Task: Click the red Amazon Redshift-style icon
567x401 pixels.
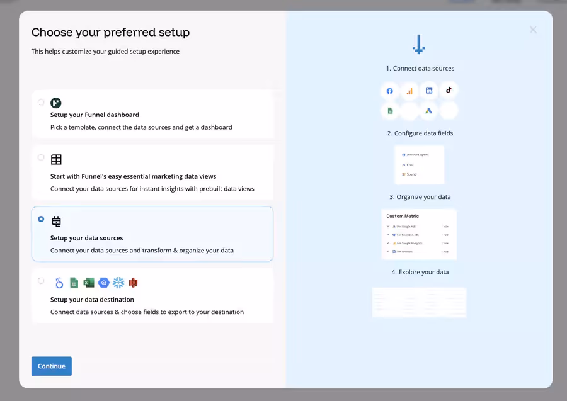Action: 133,283
